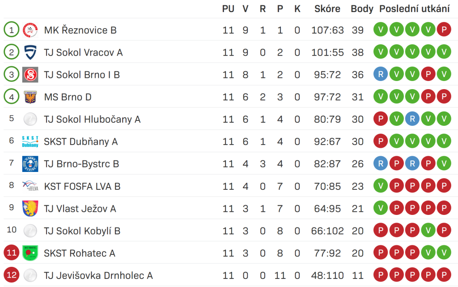Click the TJ Brno-Bystrc B blue emblem
Screen dimensions: 458x287
coord(30,164)
